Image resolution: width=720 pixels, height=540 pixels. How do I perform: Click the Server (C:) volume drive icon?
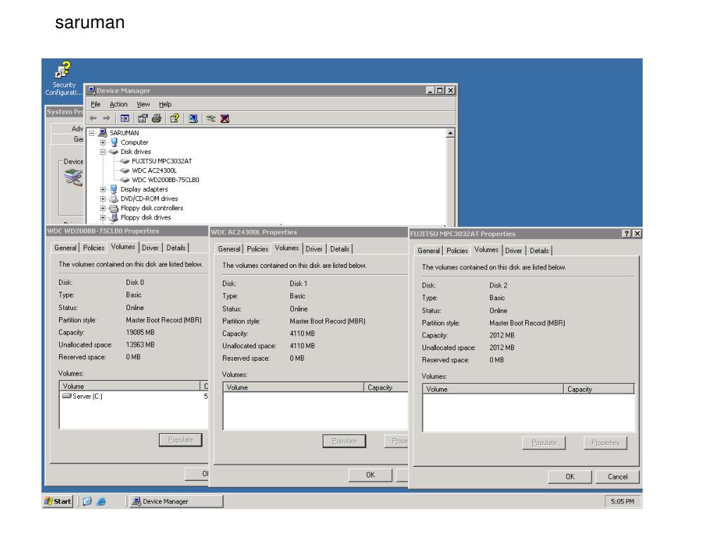pos(67,396)
